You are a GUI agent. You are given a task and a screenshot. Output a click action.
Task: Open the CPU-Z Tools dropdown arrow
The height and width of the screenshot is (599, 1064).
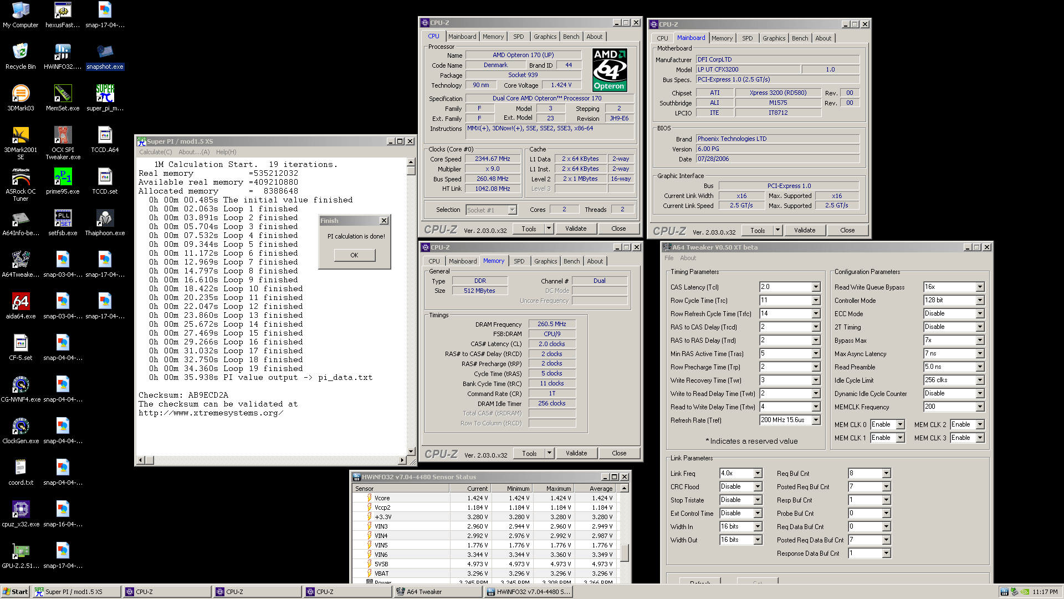549,229
